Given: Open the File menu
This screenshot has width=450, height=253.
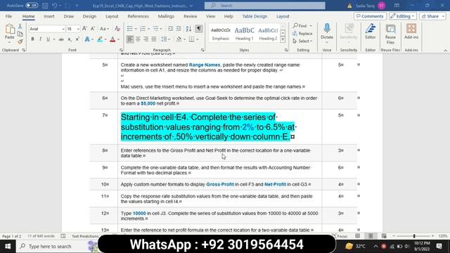Looking at the screenshot, I should pos(8,16).
